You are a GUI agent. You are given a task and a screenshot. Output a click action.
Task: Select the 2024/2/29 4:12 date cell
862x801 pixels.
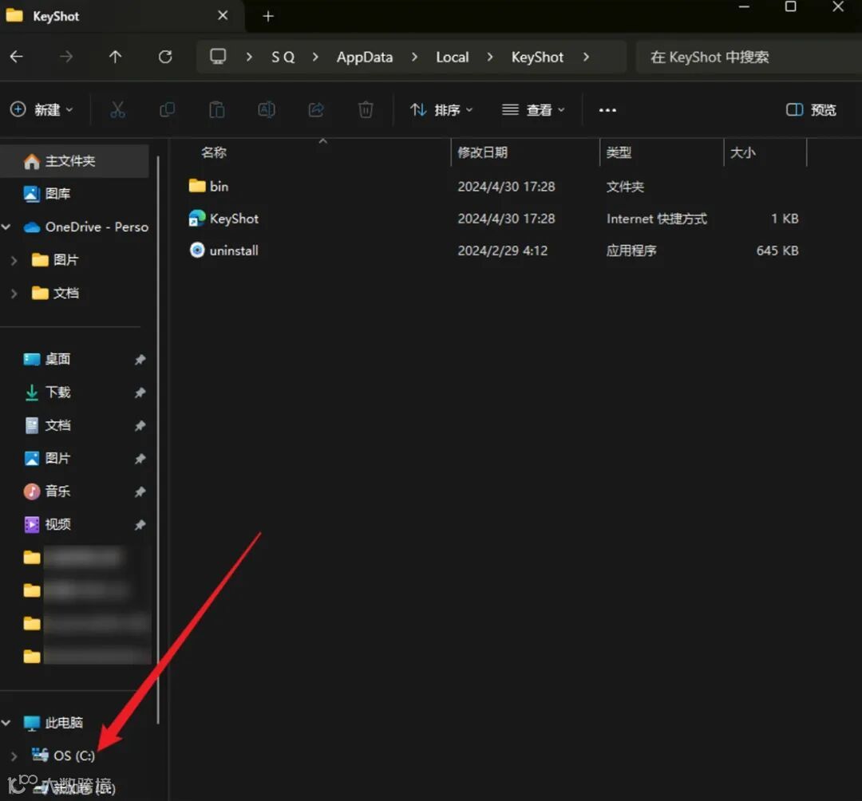click(x=503, y=251)
